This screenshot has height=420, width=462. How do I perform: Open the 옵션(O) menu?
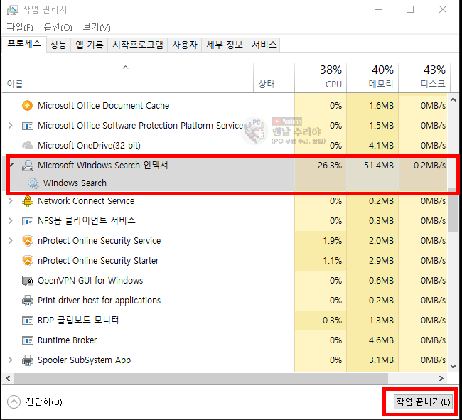pyautogui.click(x=58, y=28)
